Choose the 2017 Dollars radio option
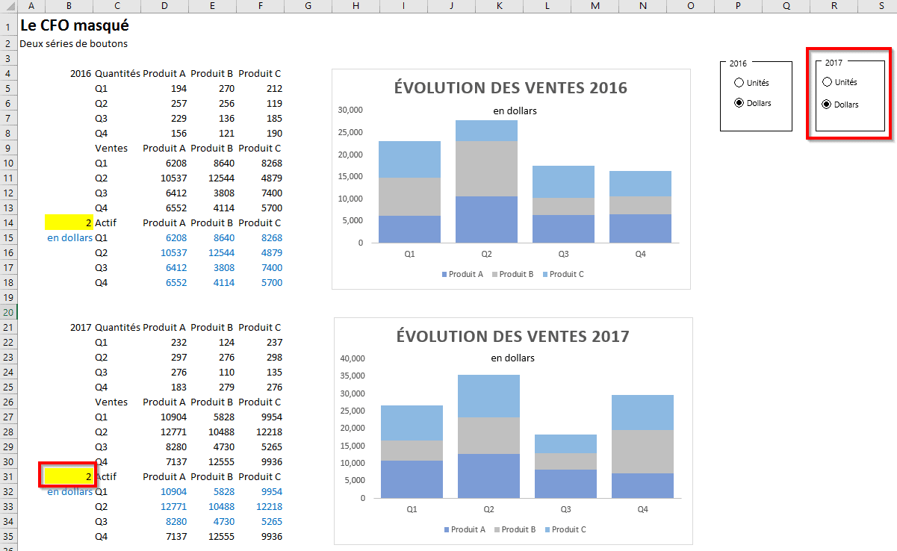Screen dimensions: 897x551 point(827,105)
